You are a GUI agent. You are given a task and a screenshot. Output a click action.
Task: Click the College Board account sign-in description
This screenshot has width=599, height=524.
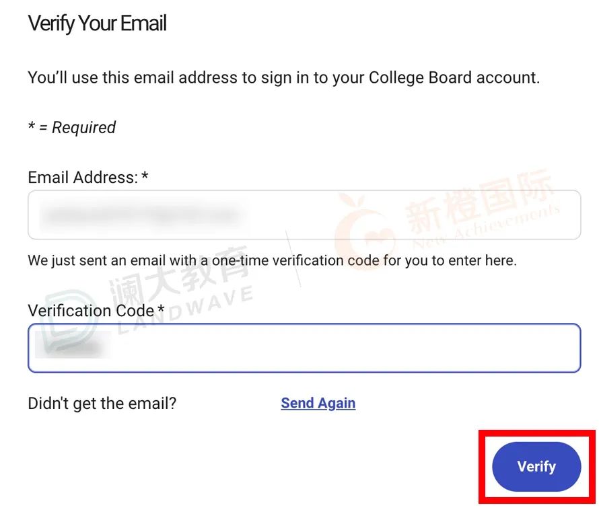(283, 77)
